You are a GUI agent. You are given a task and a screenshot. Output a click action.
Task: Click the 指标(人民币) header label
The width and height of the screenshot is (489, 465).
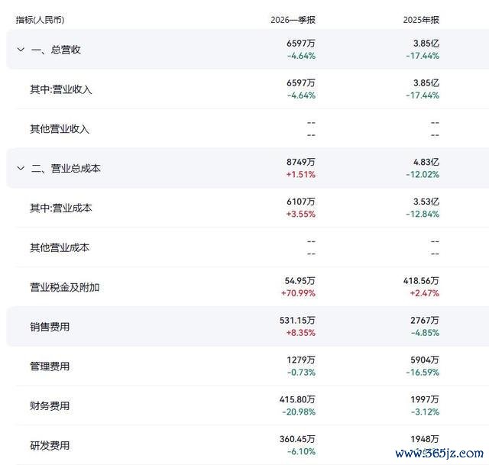point(40,20)
